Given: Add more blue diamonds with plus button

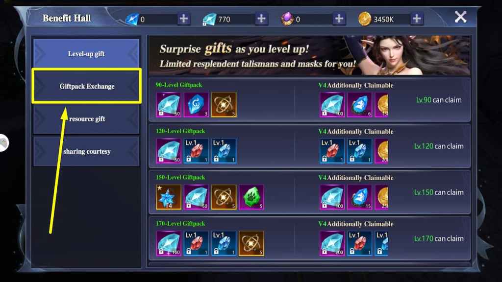Looking at the screenshot, I should click(x=184, y=19).
